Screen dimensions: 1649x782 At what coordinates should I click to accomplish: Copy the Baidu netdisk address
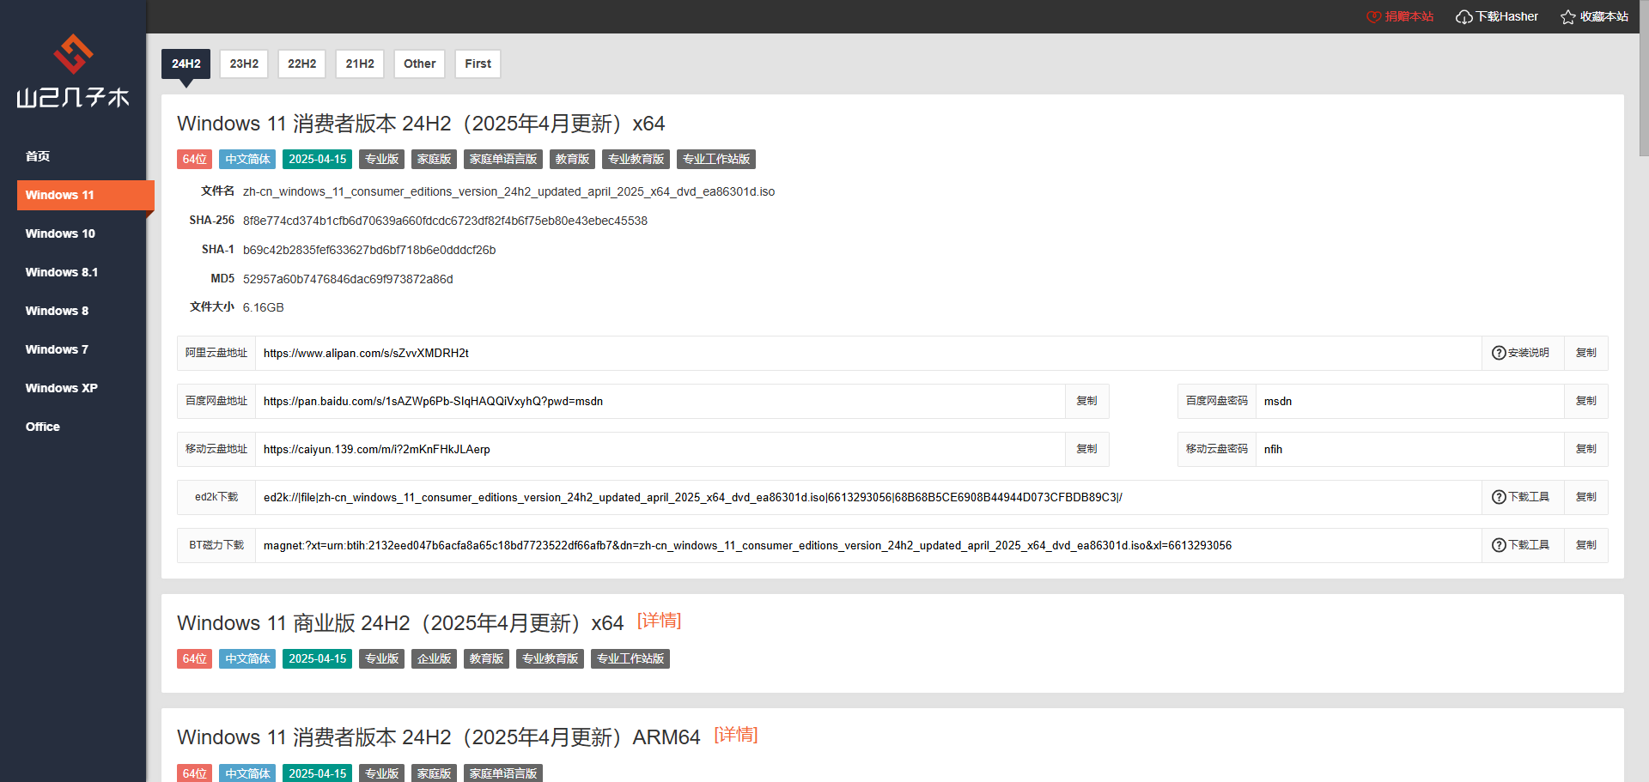[1086, 401]
